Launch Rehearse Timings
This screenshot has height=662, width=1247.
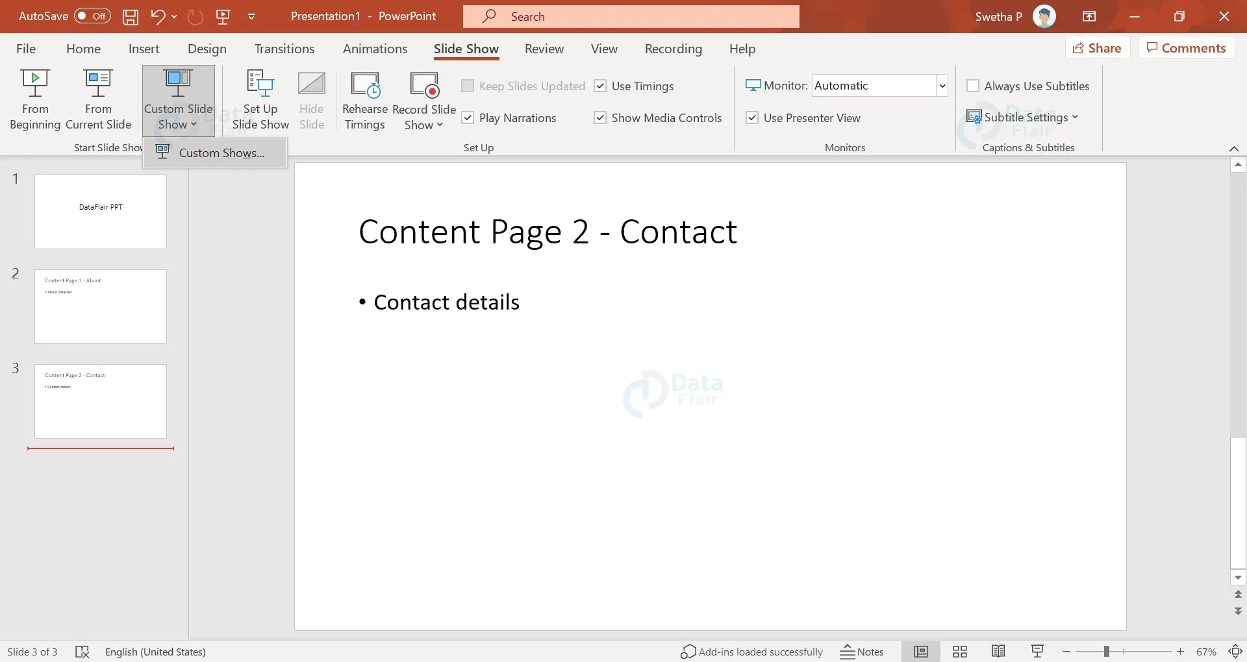[x=364, y=99]
